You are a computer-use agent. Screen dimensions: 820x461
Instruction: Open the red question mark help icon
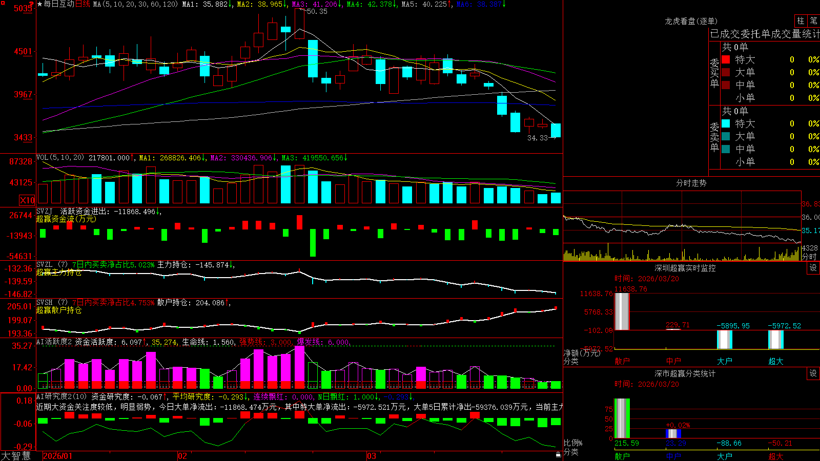click(31, 4)
